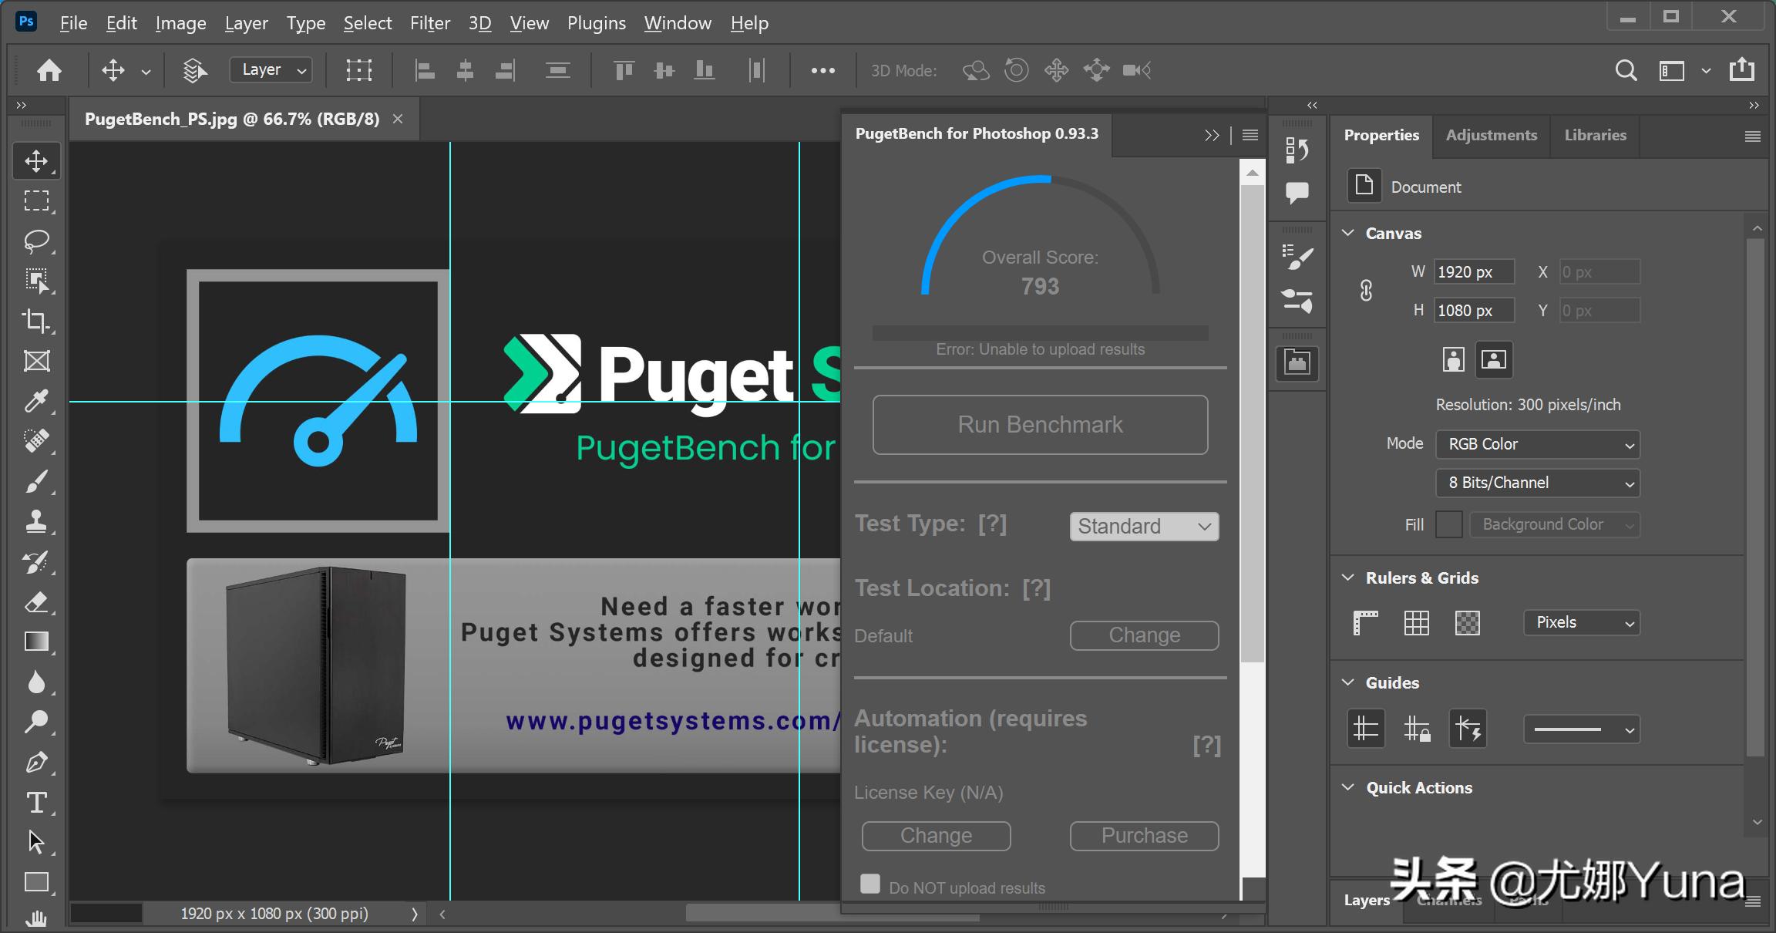Switch to the Adjustments tab
The width and height of the screenshot is (1776, 933).
coord(1491,135)
